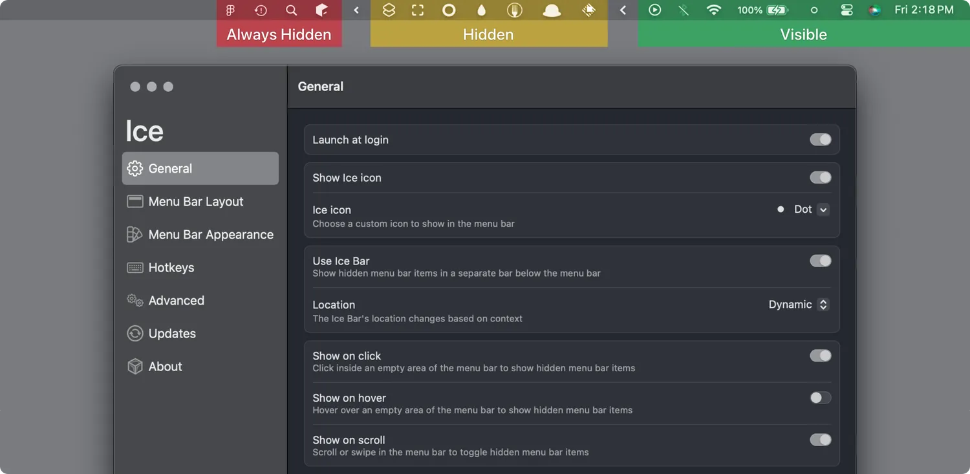Click the hat-shaped menu bar icon
Image resolution: width=970 pixels, height=474 pixels.
tap(552, 10)
